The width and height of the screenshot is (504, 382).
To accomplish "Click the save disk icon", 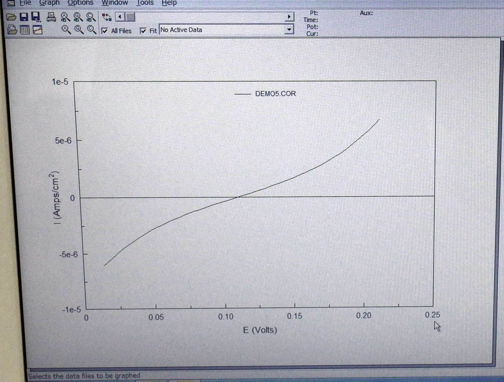I will 24,17.
